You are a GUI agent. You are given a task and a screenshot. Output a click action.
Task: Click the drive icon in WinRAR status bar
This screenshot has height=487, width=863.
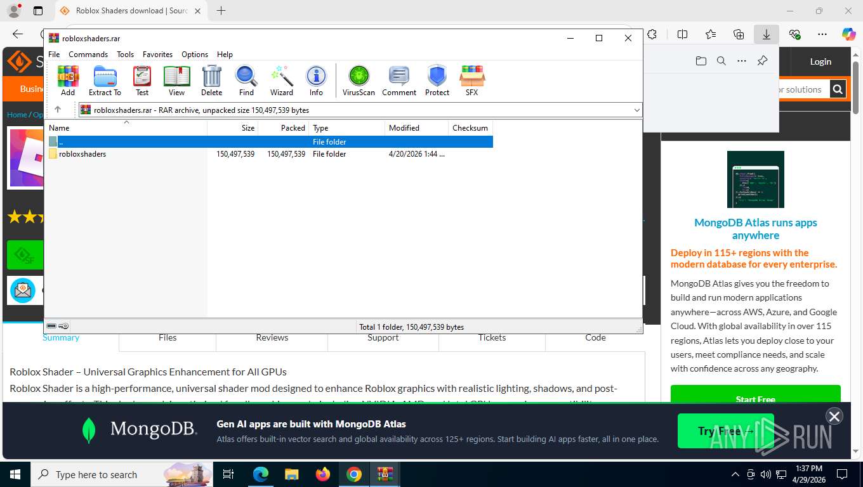click(x=51, y=326)
